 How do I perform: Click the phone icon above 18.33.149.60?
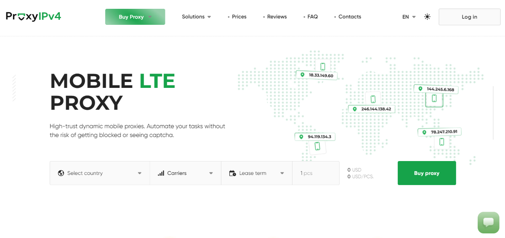[323, 66]
